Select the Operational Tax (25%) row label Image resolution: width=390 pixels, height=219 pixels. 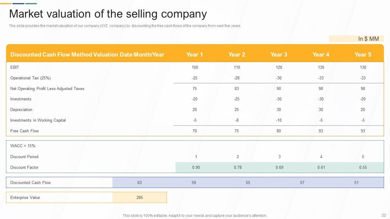point(30,78)
